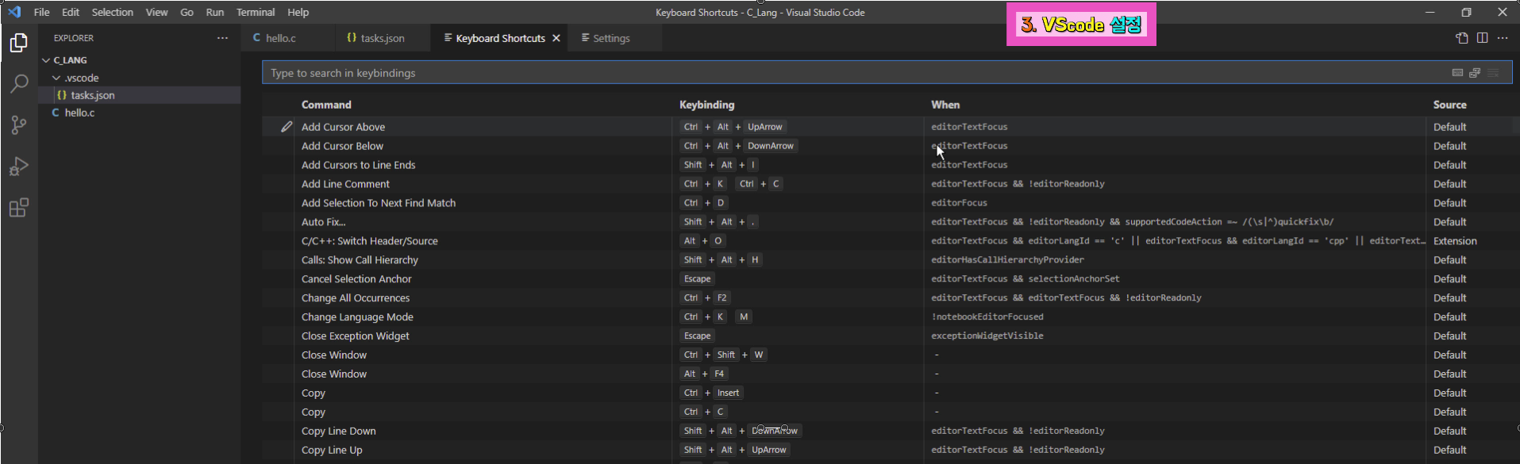Image resolution: width=1520 pixels, height=464 pixels.
Task: Open the Explorer view in activity bar
Action: (x=19, y=43)
